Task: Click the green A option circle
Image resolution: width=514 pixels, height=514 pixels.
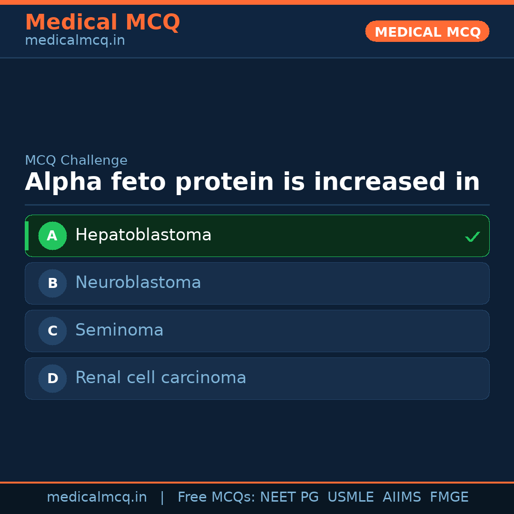Action: click(x=52, y=236)
